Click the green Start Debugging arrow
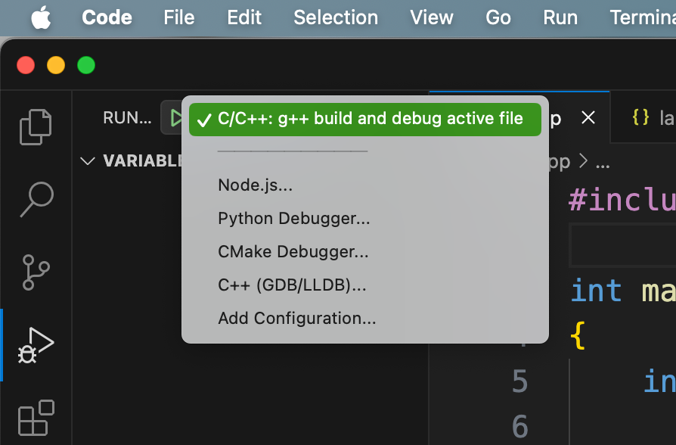 (175, 118)
